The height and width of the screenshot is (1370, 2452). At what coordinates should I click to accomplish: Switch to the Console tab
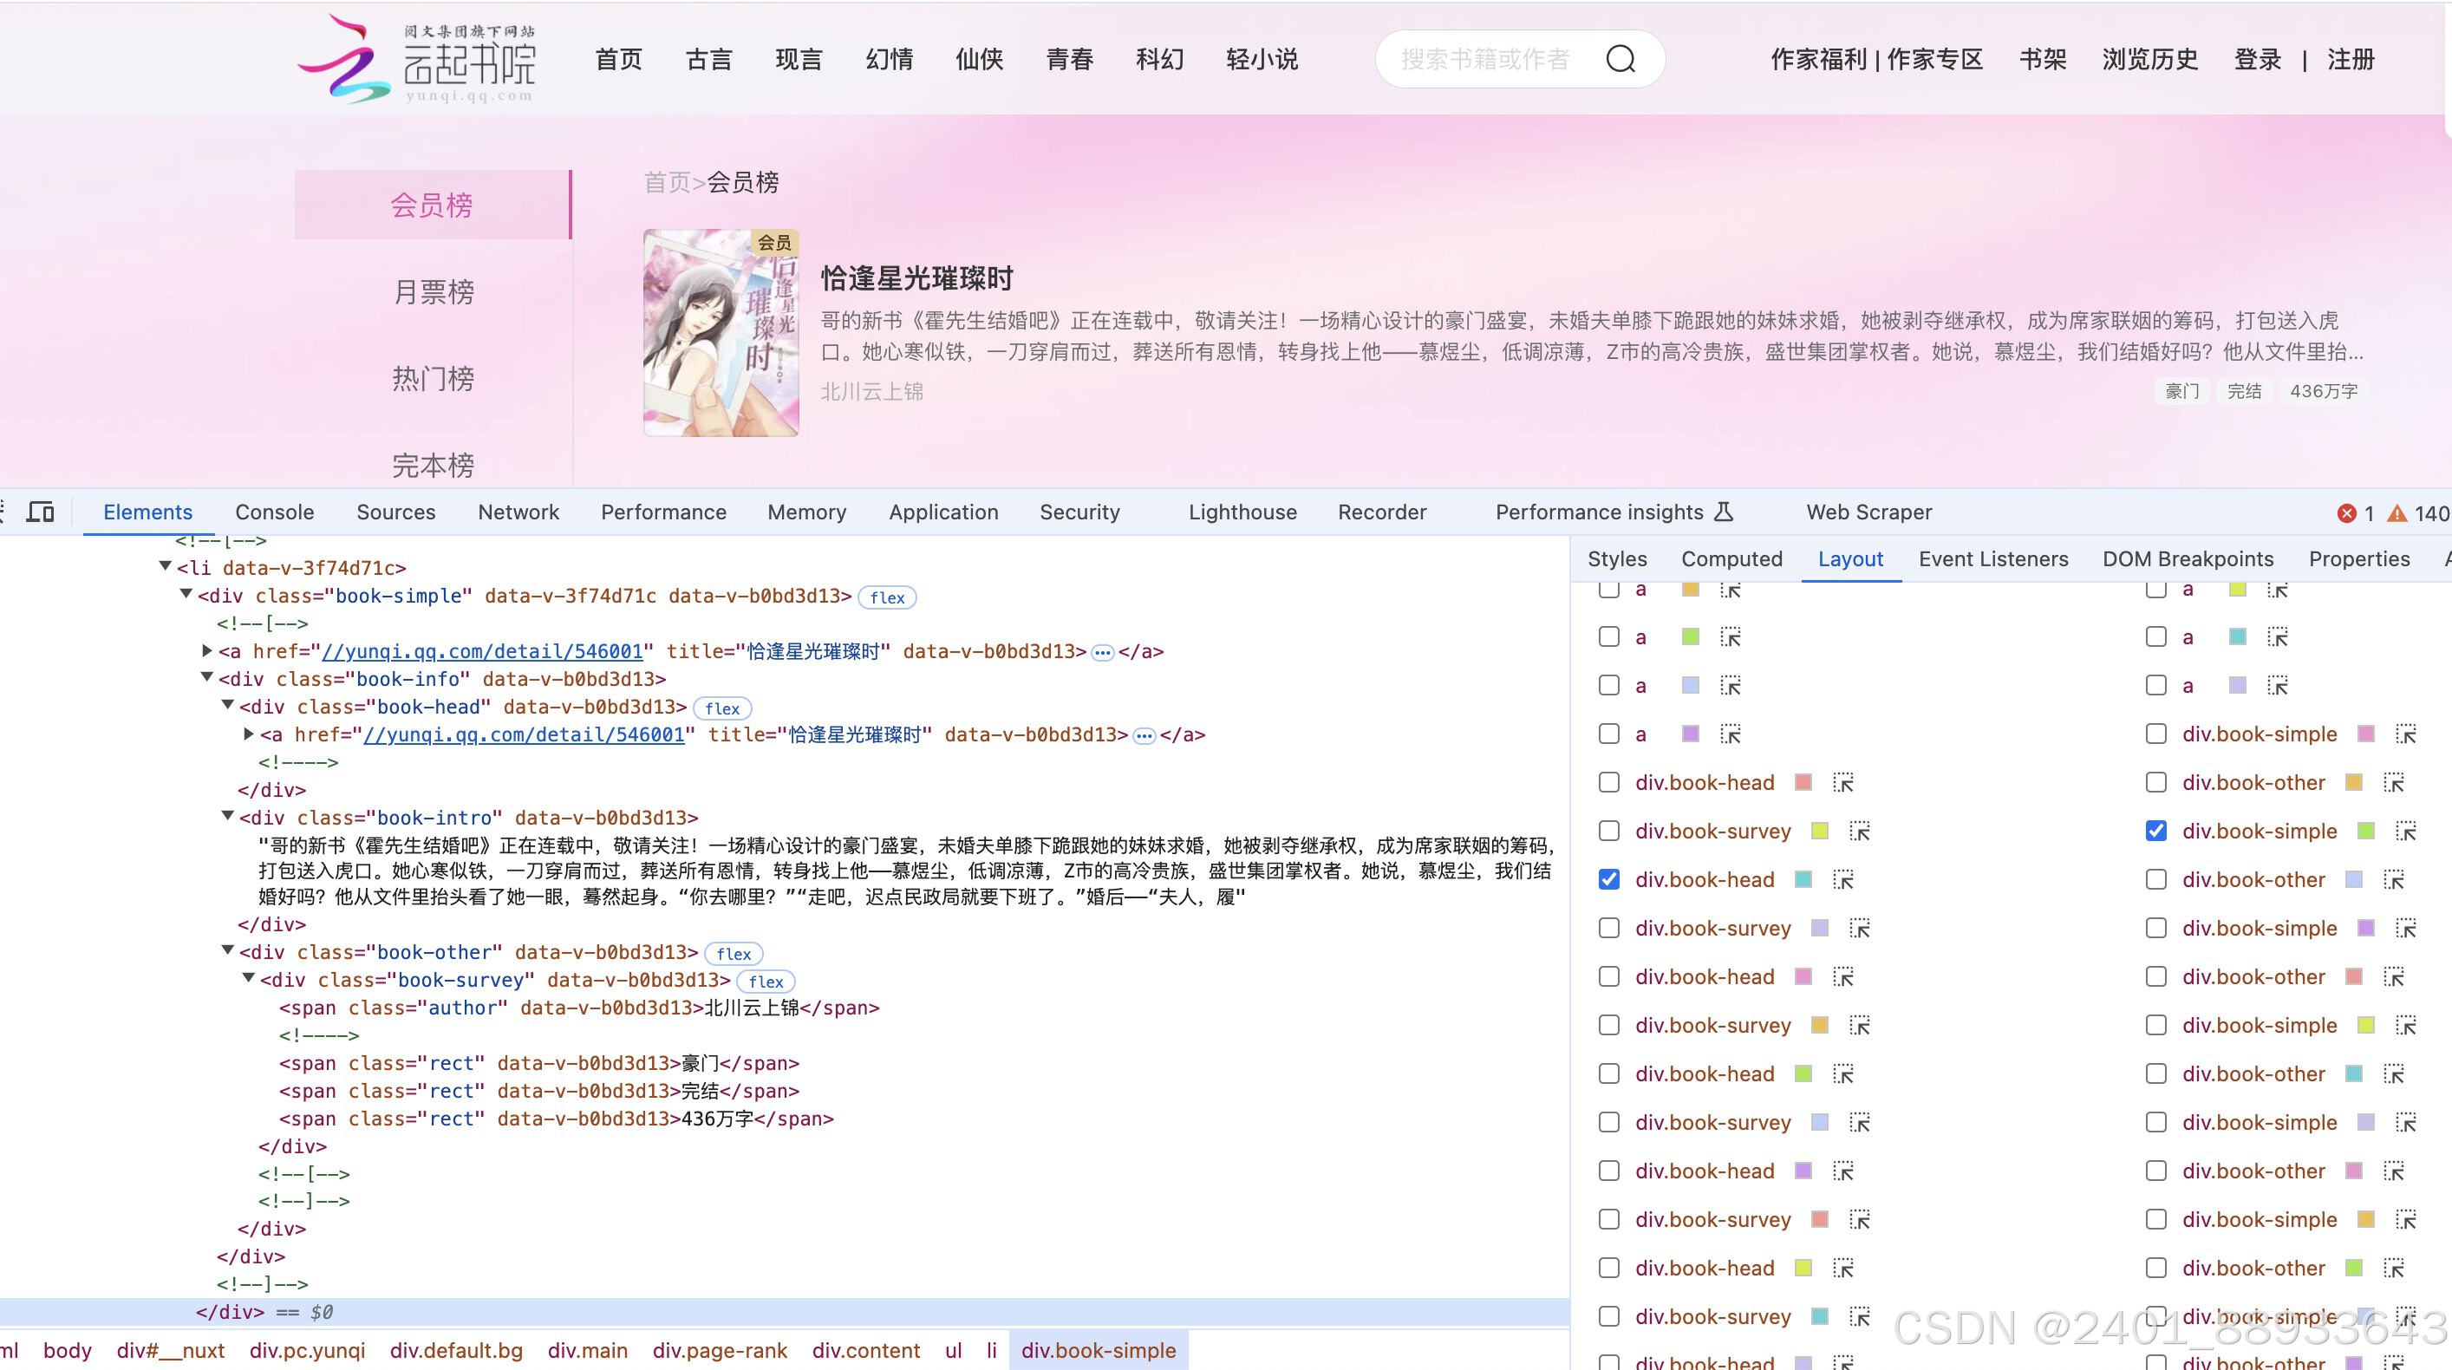point(274,512)
